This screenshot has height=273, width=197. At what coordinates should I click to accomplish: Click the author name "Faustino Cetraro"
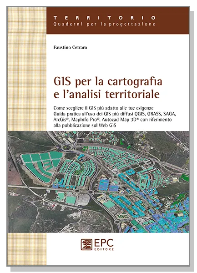[71, 47]
